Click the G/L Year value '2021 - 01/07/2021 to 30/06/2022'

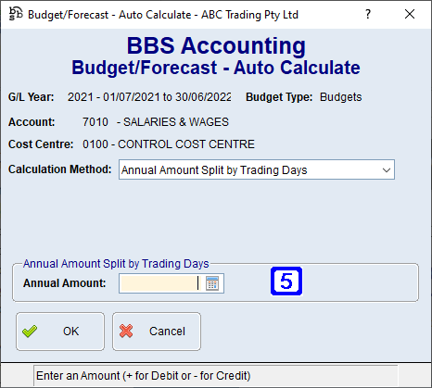pyautogui.click(x=149, y=97)
